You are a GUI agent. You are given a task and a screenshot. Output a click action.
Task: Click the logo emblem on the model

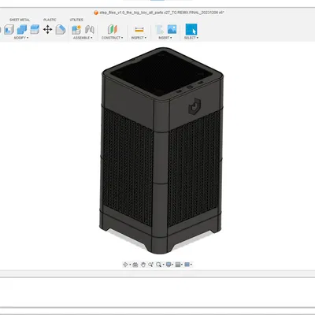click(x=195, y=106)
